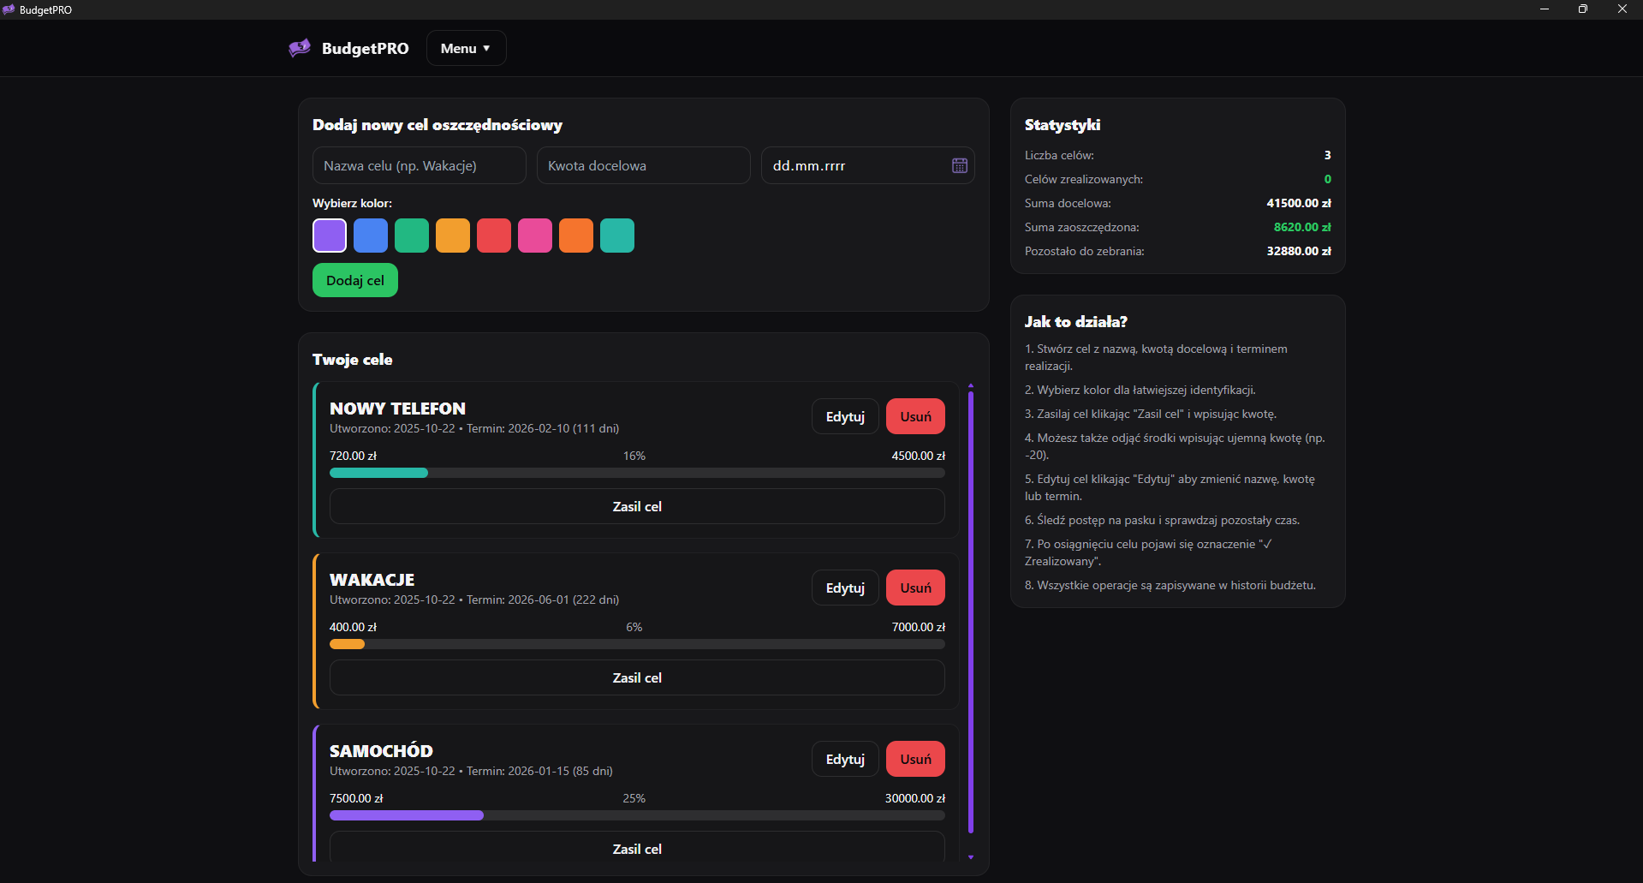Click the goals list scroll down arrow

point(971,857)
